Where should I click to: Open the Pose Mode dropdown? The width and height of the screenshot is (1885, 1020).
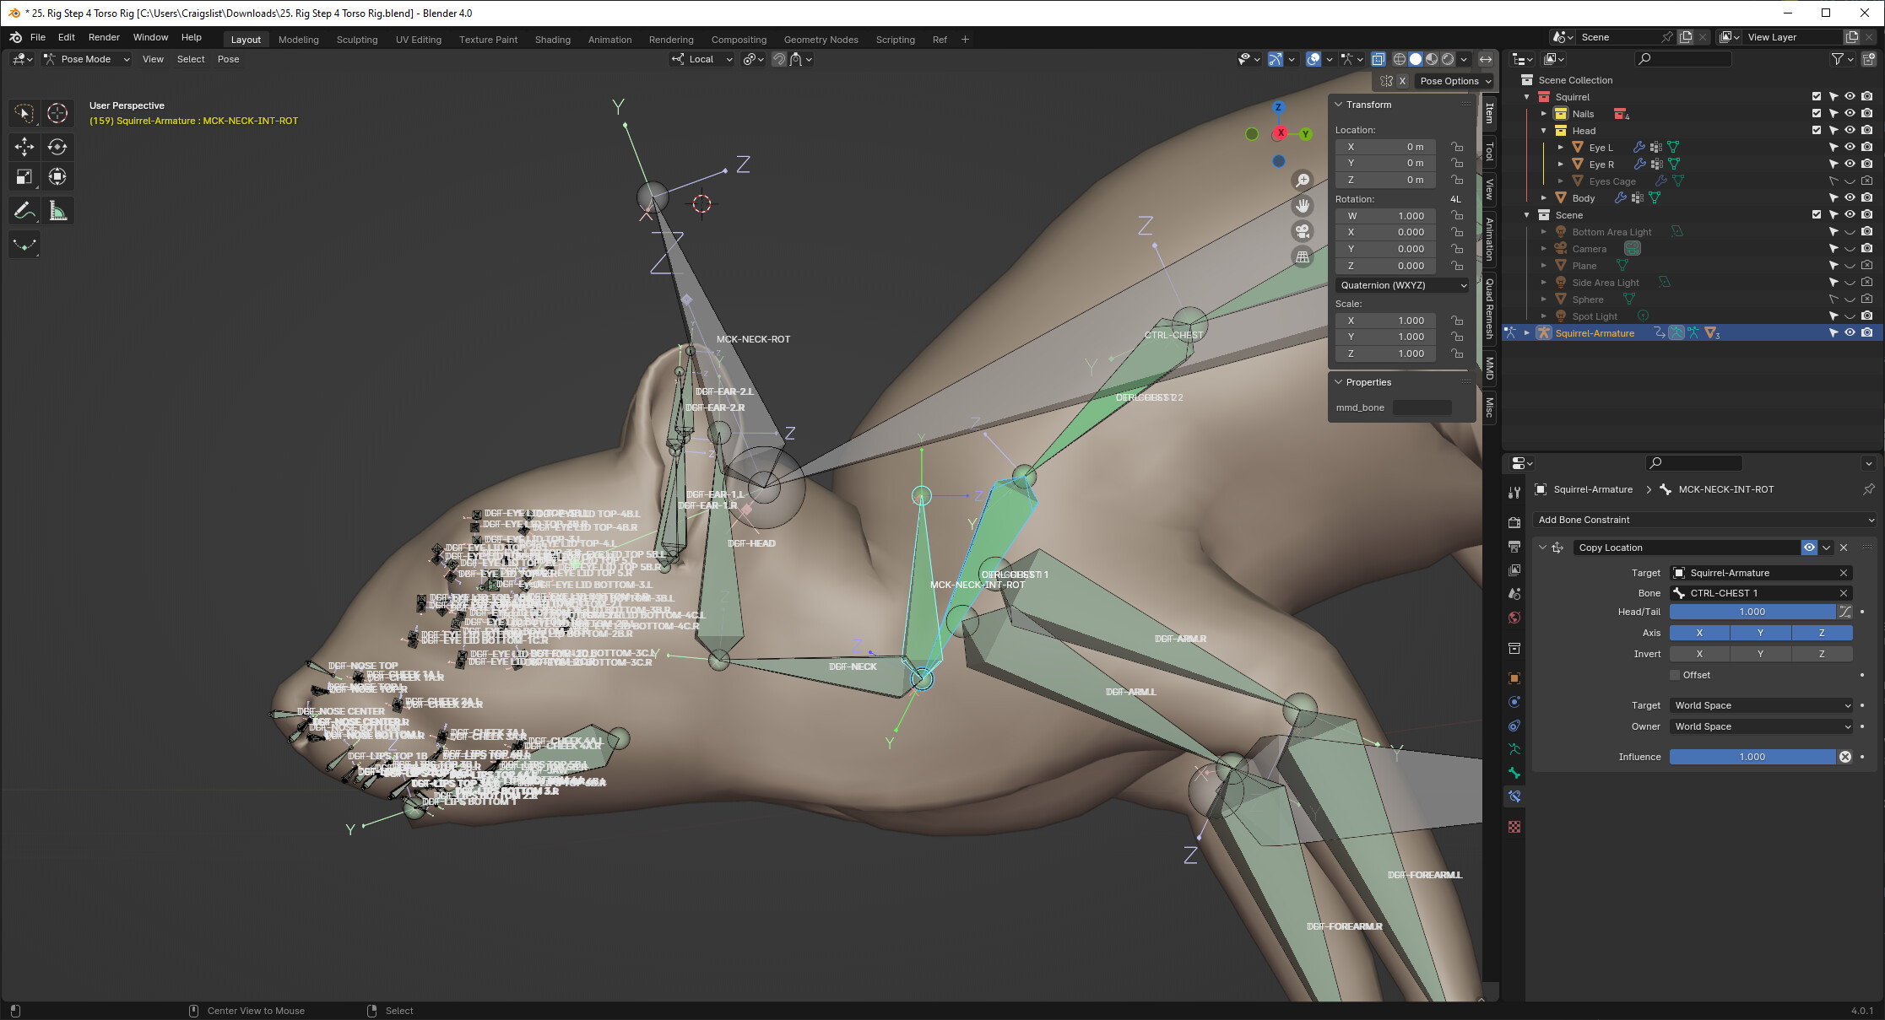(87, 59)
